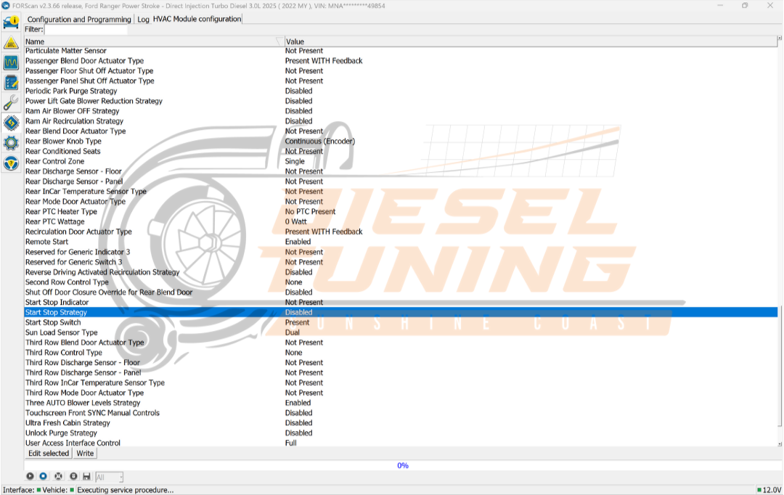The height and width of the screenshot is (495, 784).
Task: Click the FORScan title bar app icon
Action: pos(6,6)
